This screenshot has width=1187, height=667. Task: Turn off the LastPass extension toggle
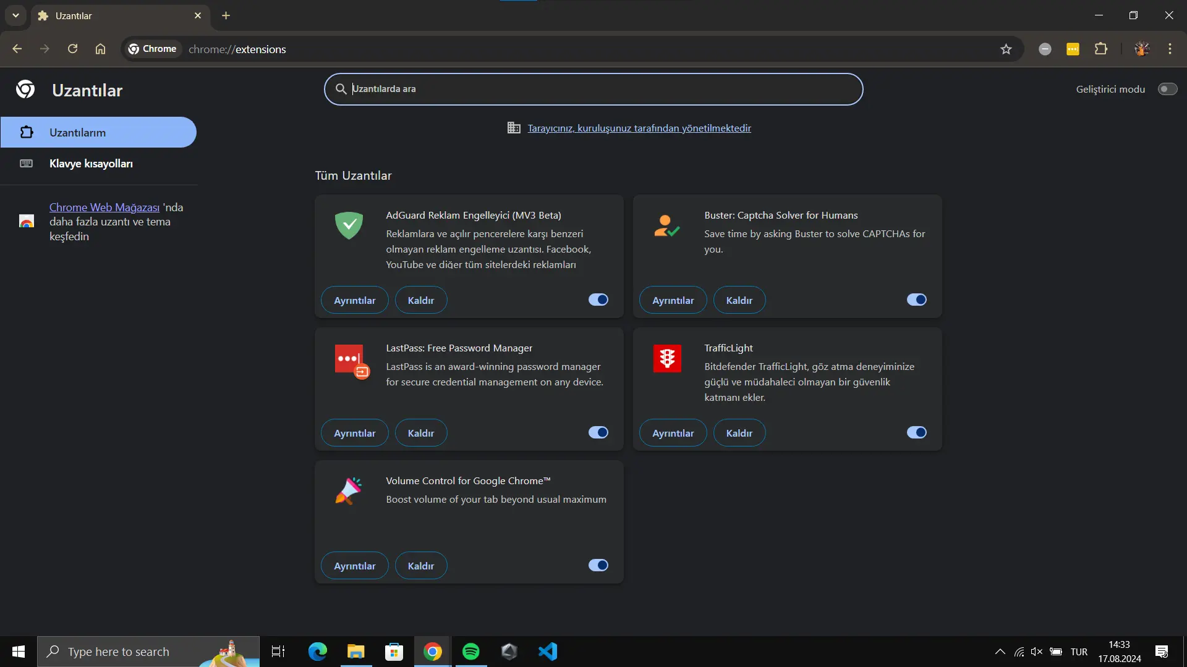[x=598, y=432]
